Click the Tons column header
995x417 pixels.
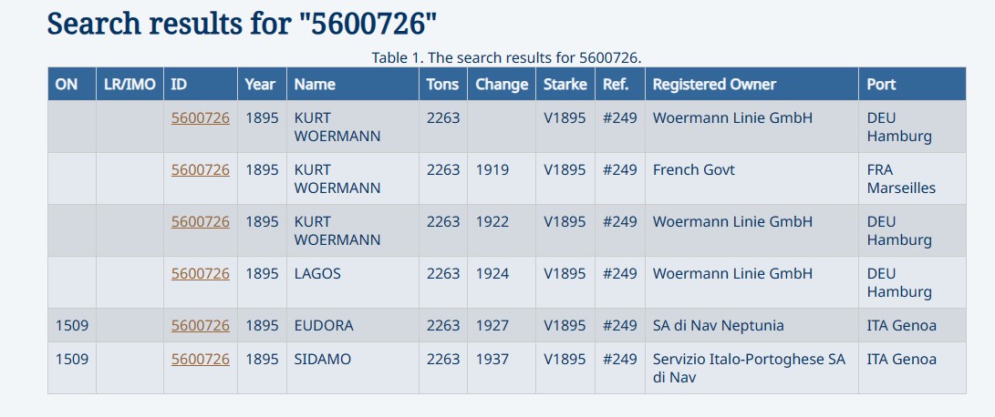point(443,84)
